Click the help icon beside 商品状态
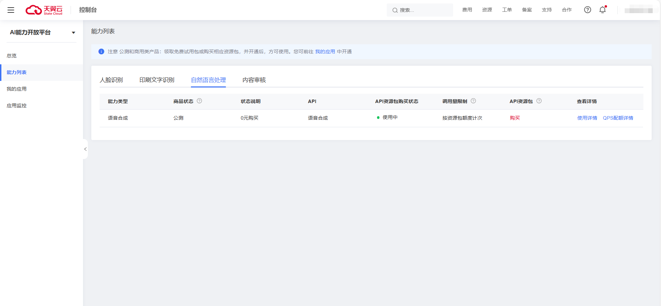Image resolution: width=661 pixels, height=306 pixels. 199,101
